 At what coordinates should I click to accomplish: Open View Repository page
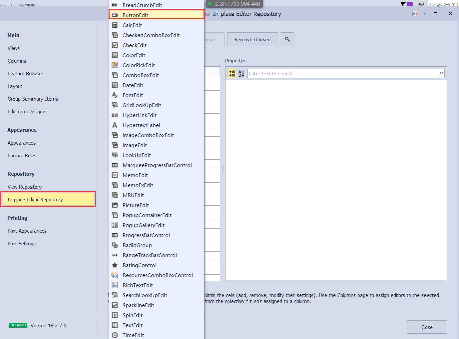click(25, 187)
